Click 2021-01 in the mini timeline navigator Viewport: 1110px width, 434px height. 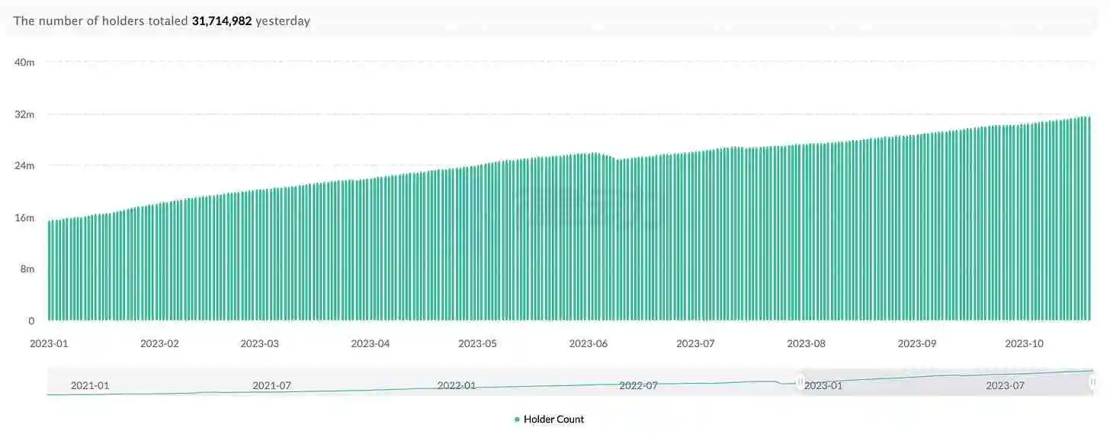pos(90,385)
